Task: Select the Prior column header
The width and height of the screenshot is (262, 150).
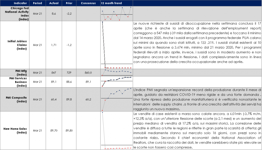Action: [69, 3]
